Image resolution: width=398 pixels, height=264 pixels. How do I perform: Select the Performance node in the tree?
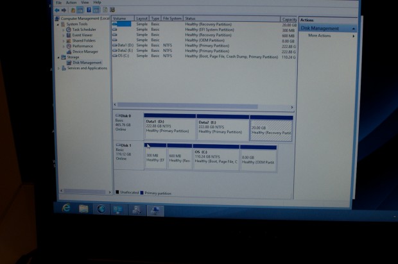[82, 46]
